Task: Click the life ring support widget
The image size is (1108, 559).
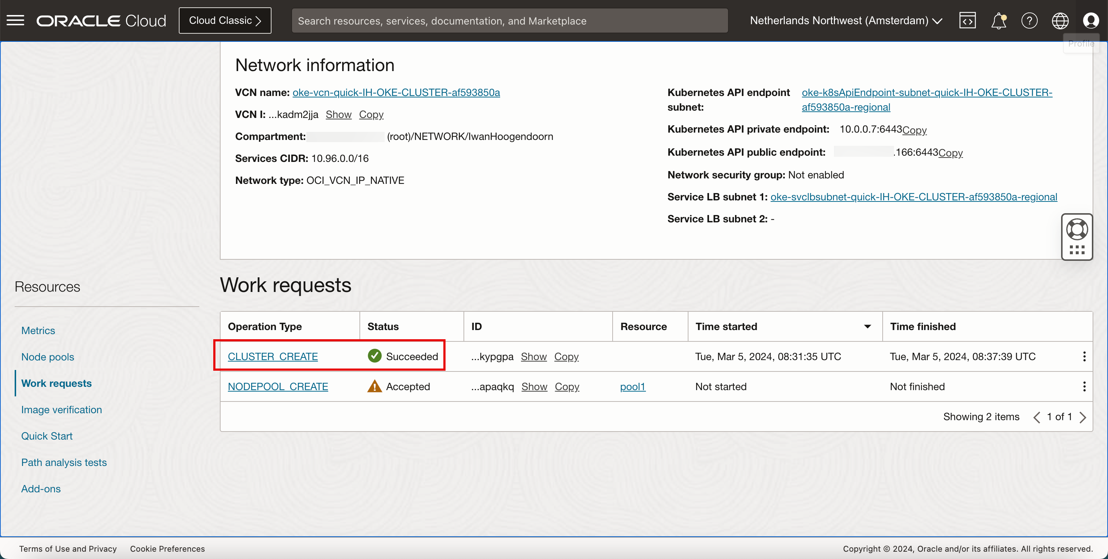Action: point(1076,229)
